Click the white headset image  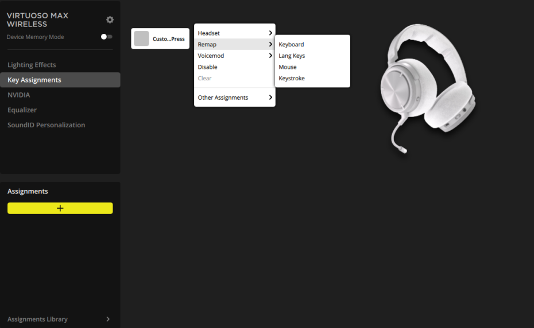pos(427,88)
